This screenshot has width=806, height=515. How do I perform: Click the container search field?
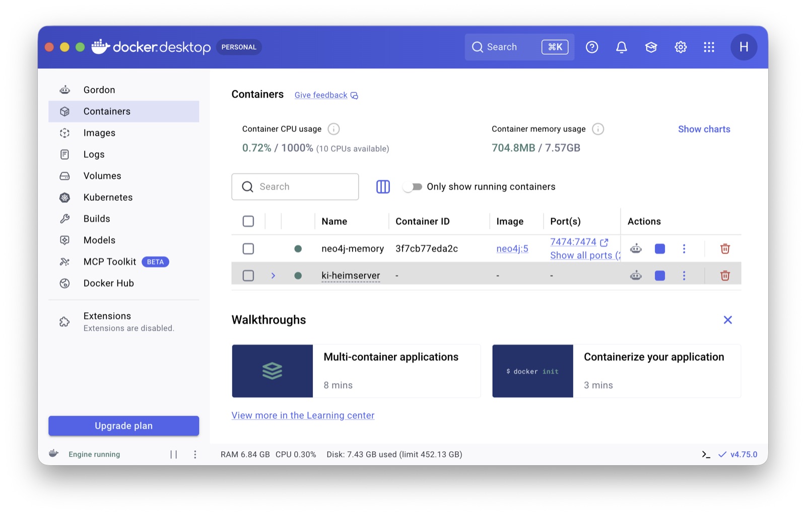295,187
